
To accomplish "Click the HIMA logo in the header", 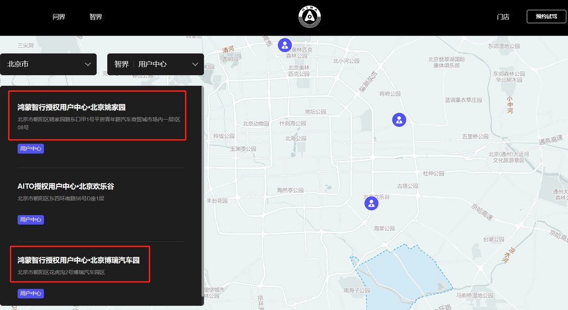I will pyautogui.click(x=309, y=17).
